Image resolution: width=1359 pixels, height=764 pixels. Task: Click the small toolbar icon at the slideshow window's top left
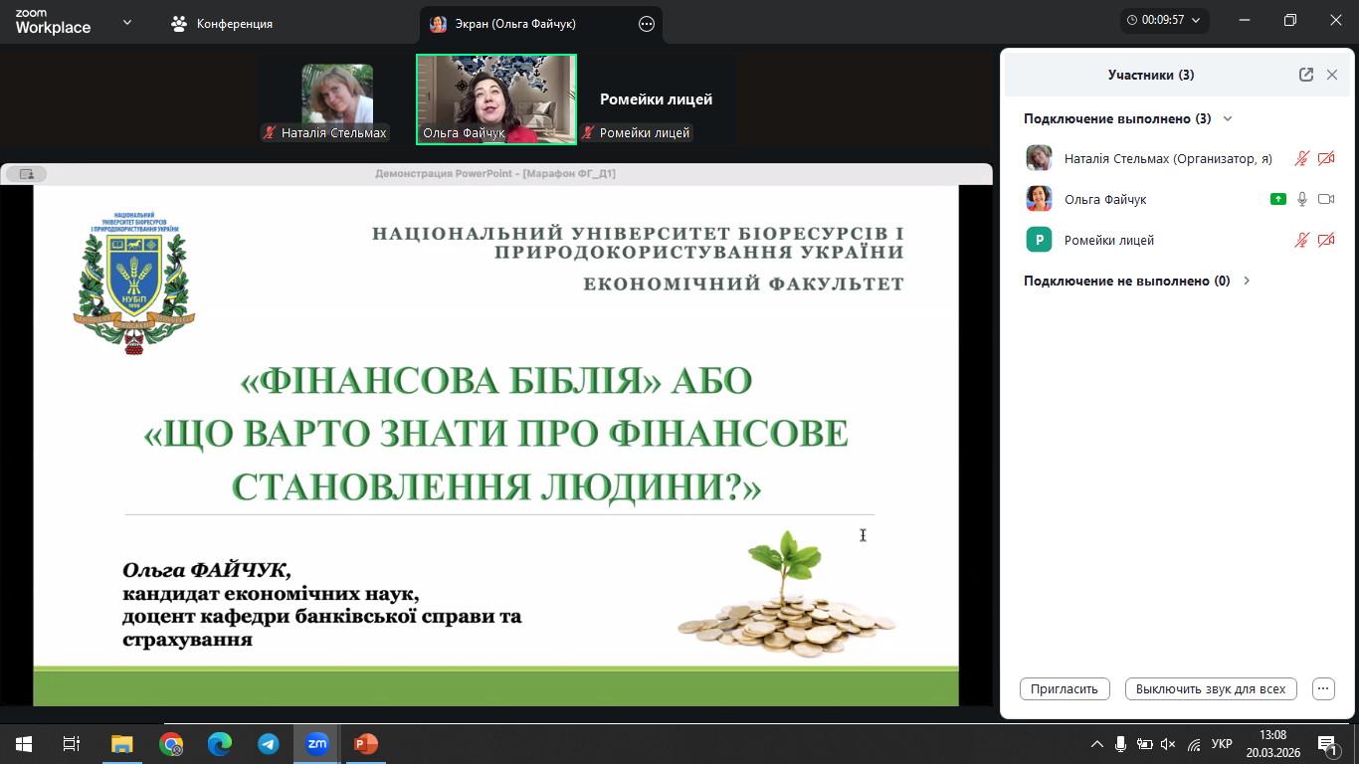[x=26, y=174]
